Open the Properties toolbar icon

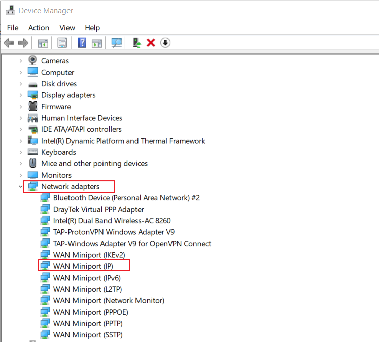62,43
